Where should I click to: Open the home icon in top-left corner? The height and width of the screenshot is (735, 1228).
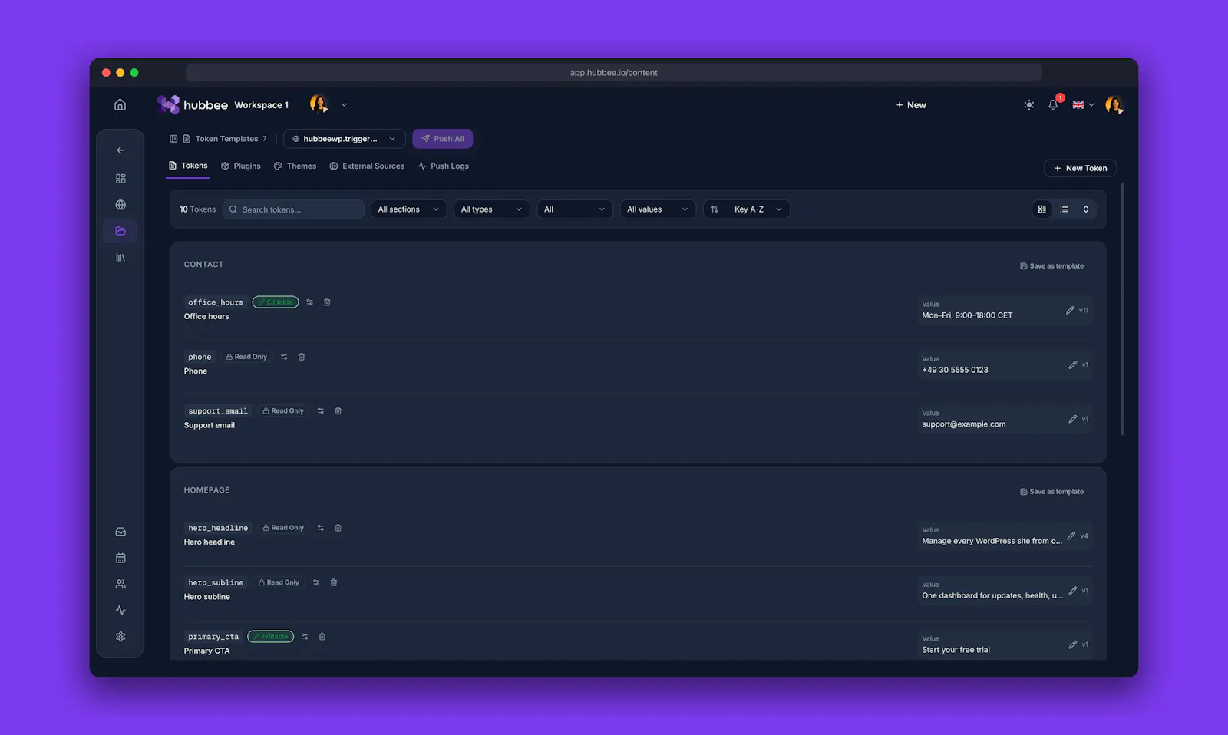tap(120, 104)
